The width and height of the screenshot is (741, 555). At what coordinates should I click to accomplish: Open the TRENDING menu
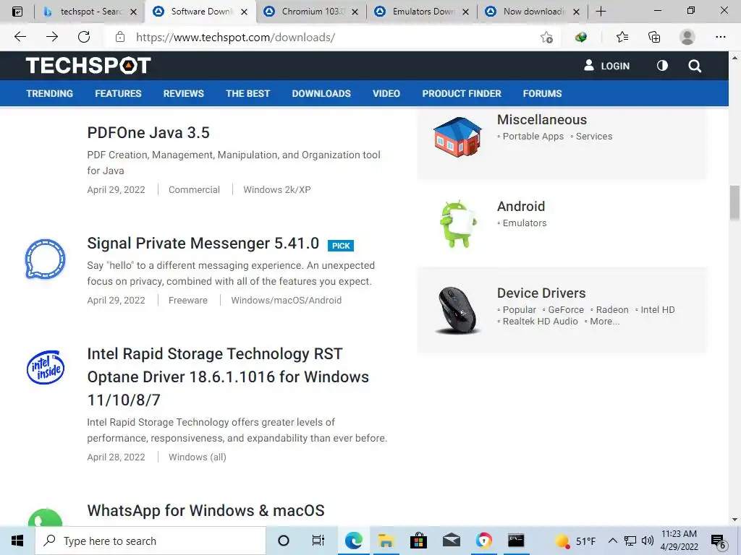50,93
